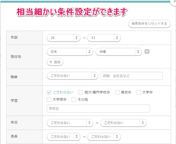Open the minimum 年収 dropdown
This screenshot has width=176, height=144.
(x=70, y=123)
